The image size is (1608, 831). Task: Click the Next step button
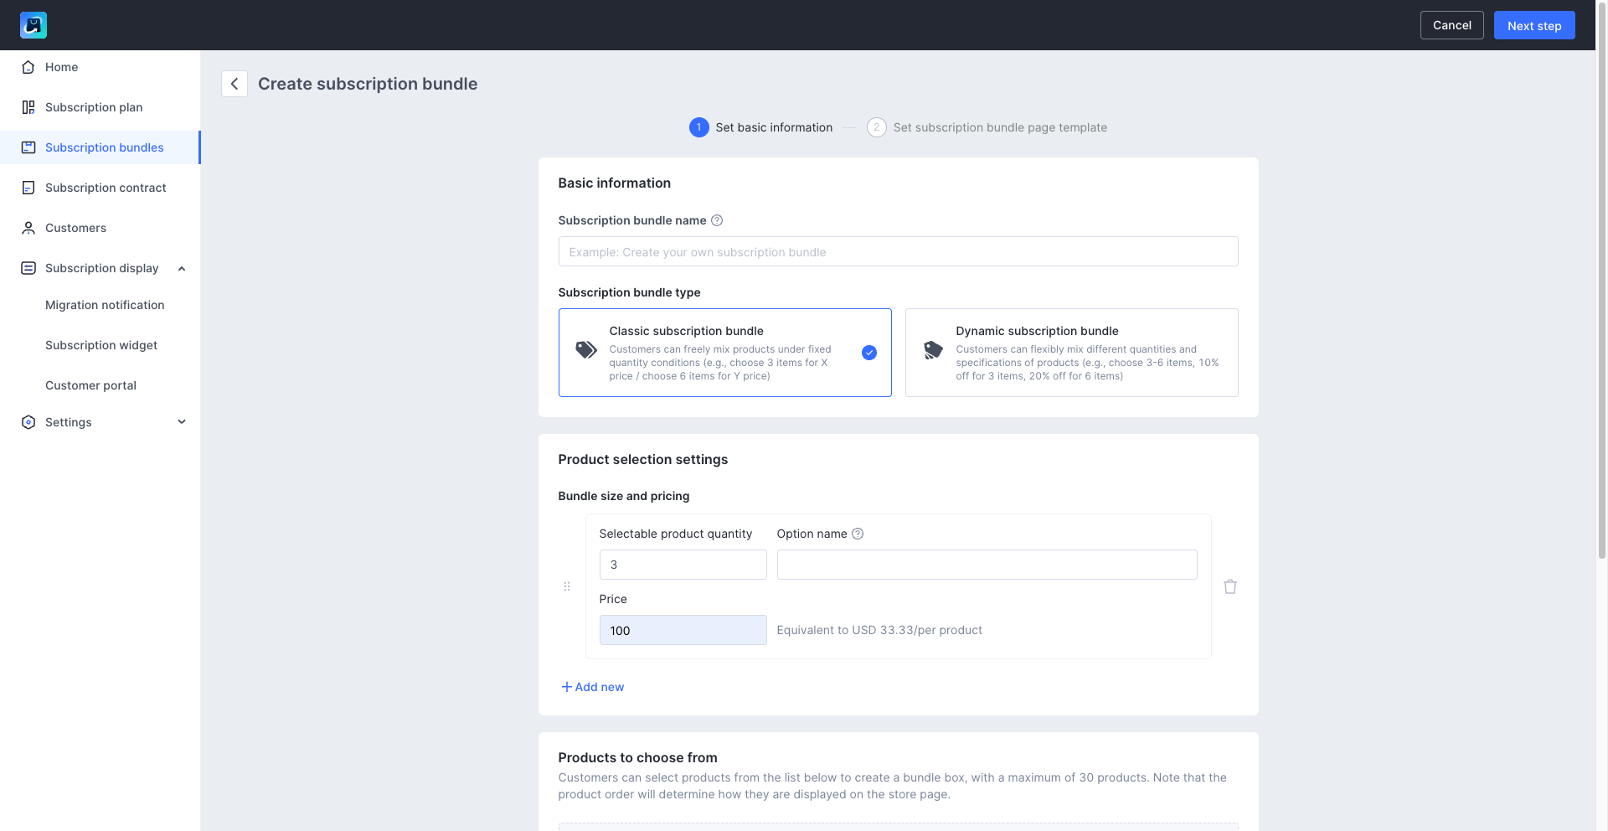[x=1533, y=25]
